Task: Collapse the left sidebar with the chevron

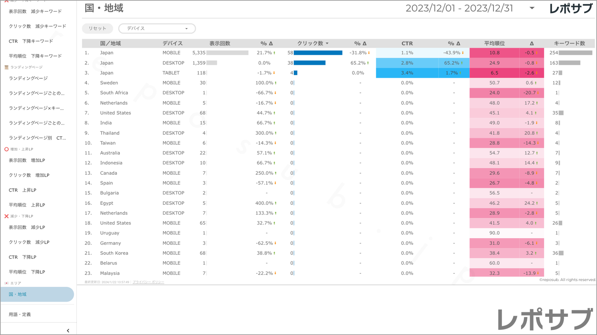Action: tap(68, 330)
